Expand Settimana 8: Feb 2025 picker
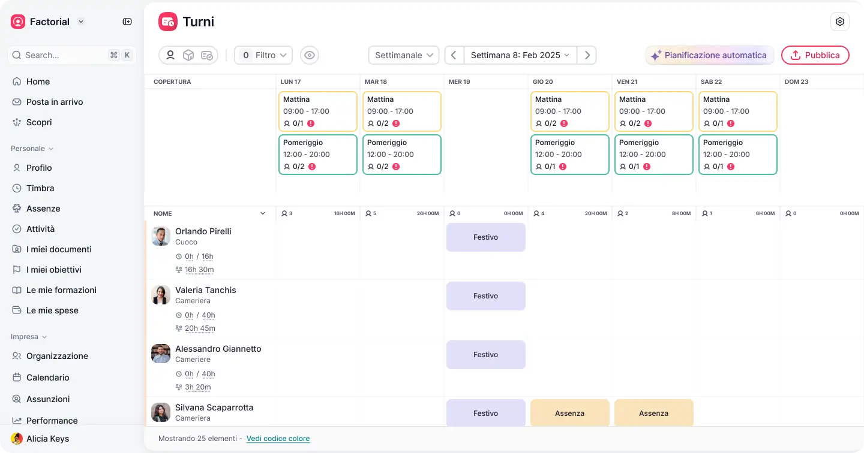 tap(520, 55)
